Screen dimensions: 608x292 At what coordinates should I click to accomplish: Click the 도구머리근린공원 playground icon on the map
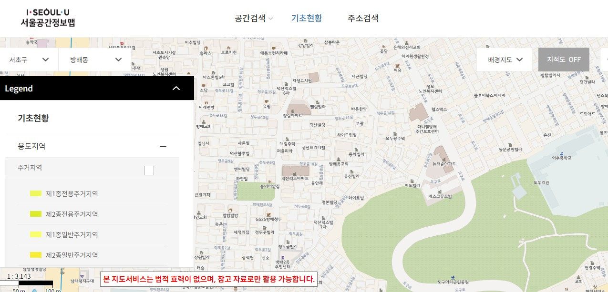pyautogui.click(x=452, y=277)
